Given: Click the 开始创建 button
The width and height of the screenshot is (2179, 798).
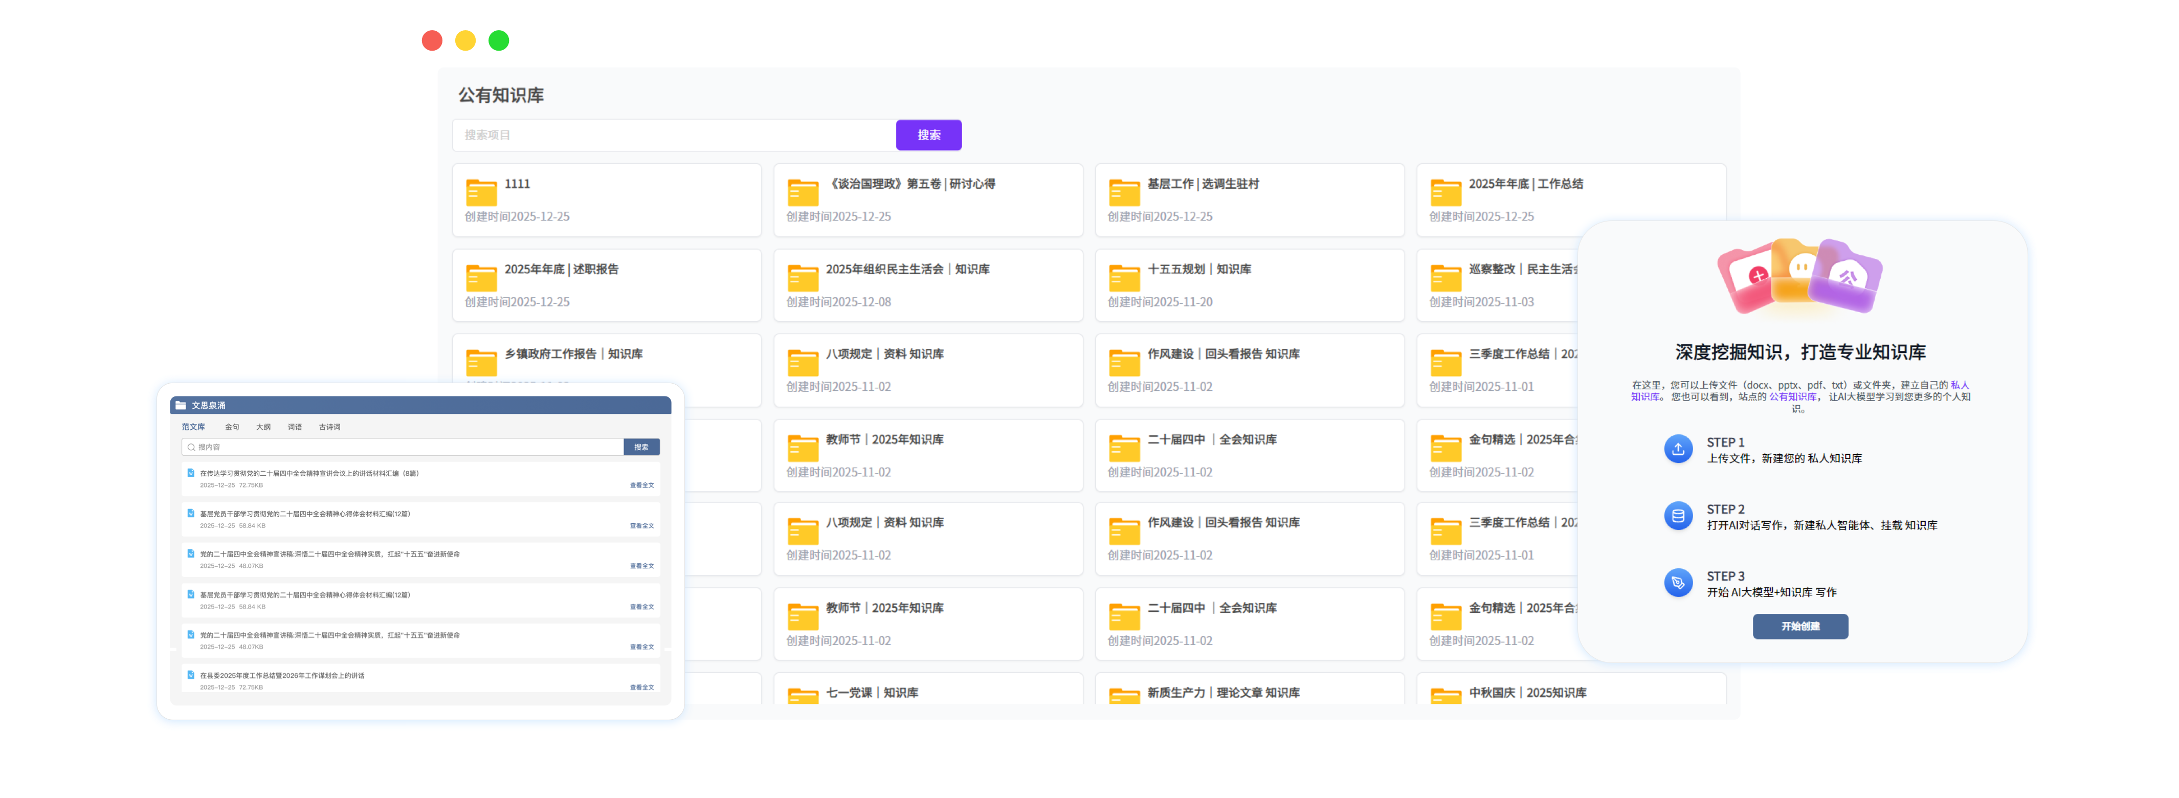Looking at the screenshot, I should pos(1800,626).
